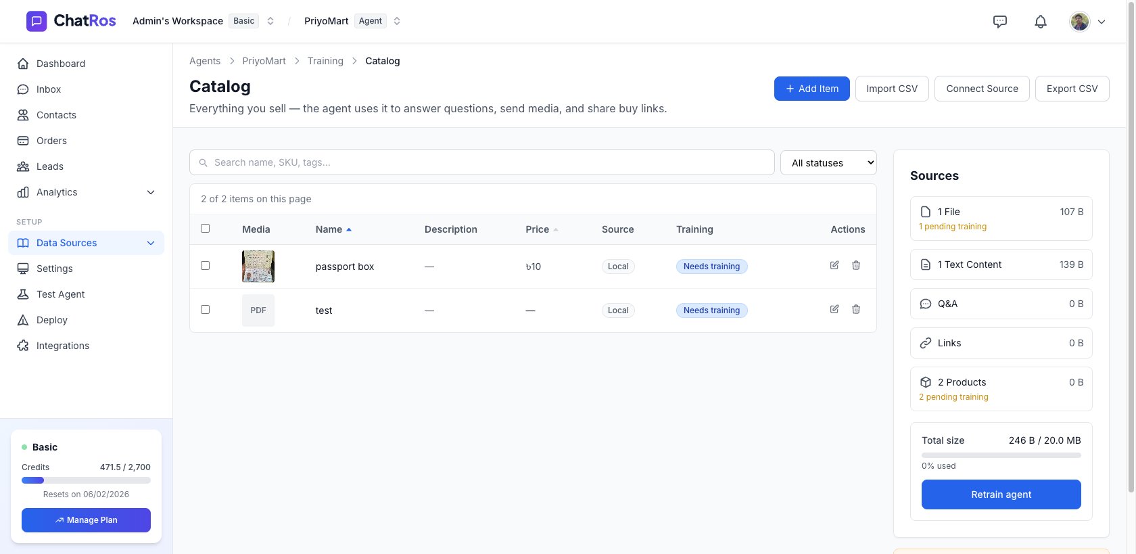This screenshot has width=1136, height=554.
Task: Click Export CSV button
Action: click(x=1072, y=89)
